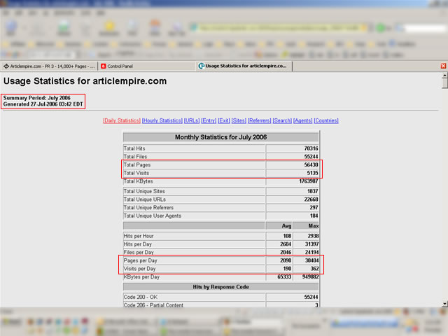Click the page scrollbar down arrow
The width and height of the screenshot is (448, 336).
coord(444,303)
